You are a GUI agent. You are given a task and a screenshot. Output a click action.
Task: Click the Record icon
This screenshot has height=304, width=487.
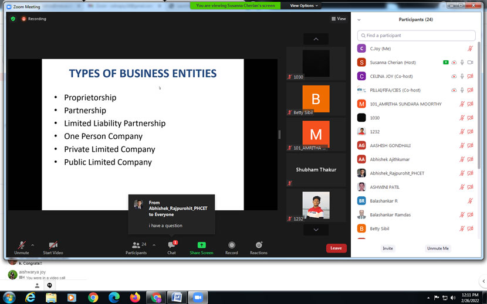[x=231, y=245]
